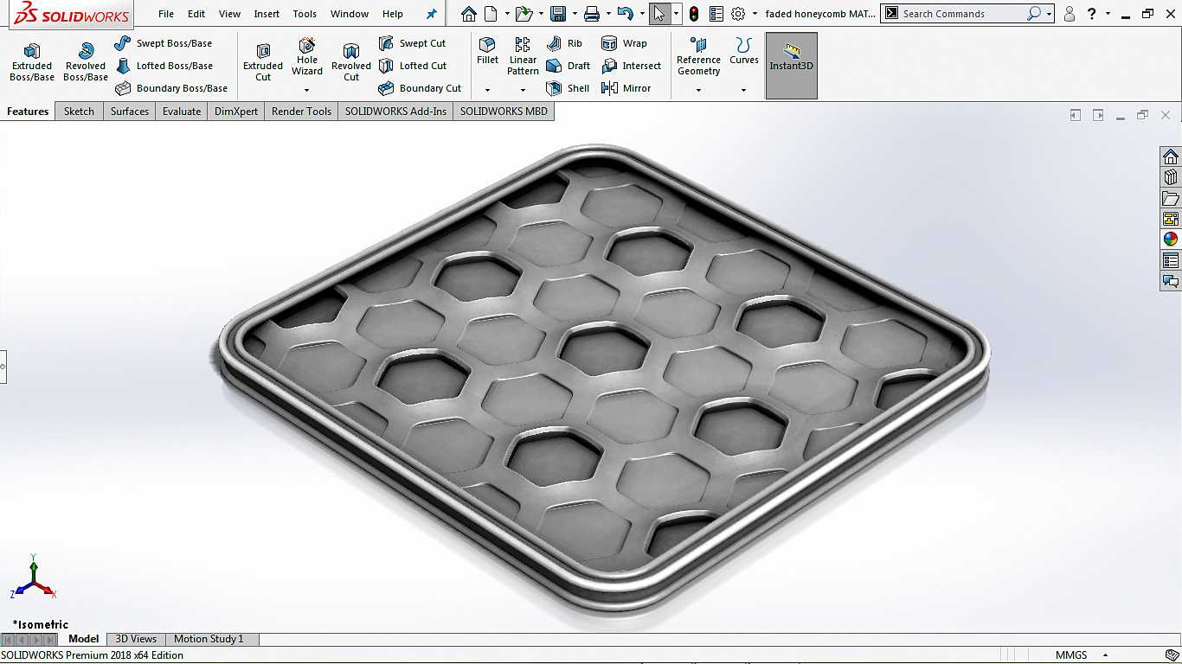Click the Open file icon

pyautogui.click(x=523, y=14)
